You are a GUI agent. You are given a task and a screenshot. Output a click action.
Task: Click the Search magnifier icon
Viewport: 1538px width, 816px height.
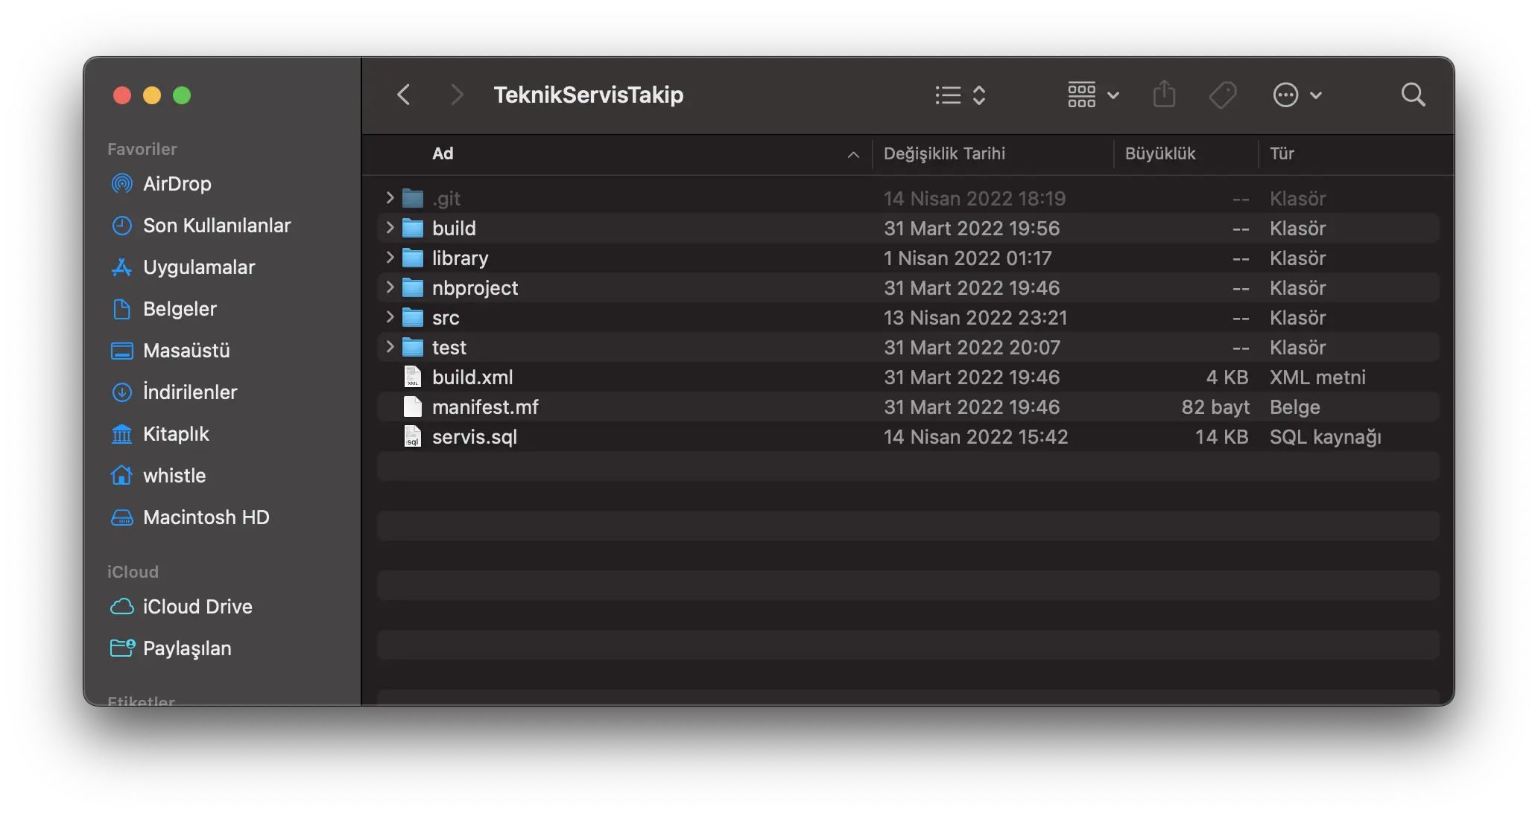click(x=1413, y=95)
